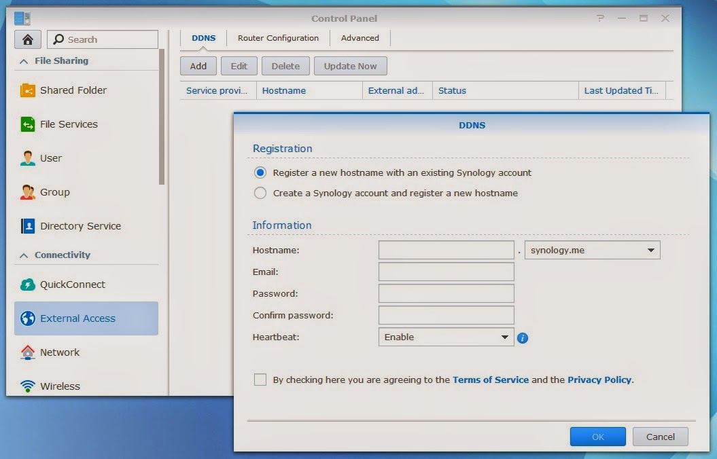Screen dimensions: 717x459
Task: Open File Services icon in sidebar
Action: [x=28, y=124]
